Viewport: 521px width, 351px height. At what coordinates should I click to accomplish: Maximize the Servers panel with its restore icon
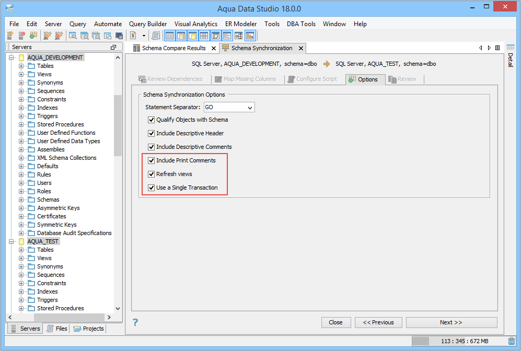[113, 47]
